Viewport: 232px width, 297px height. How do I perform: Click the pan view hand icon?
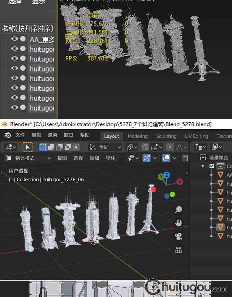[x=178, y=223]
